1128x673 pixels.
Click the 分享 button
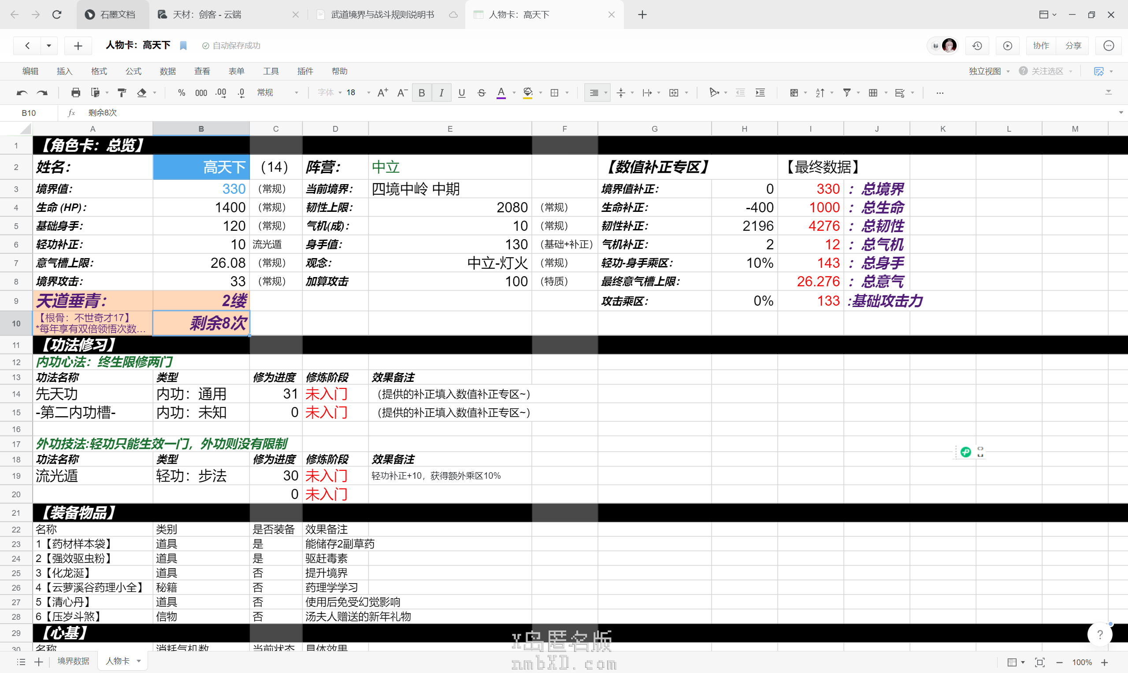coord(1073,46)
